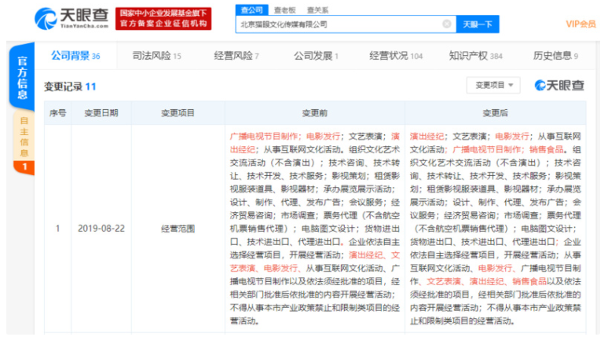608x344 pixels.
Task: Clear the search box with the X icon
Action: coord(446,24)
